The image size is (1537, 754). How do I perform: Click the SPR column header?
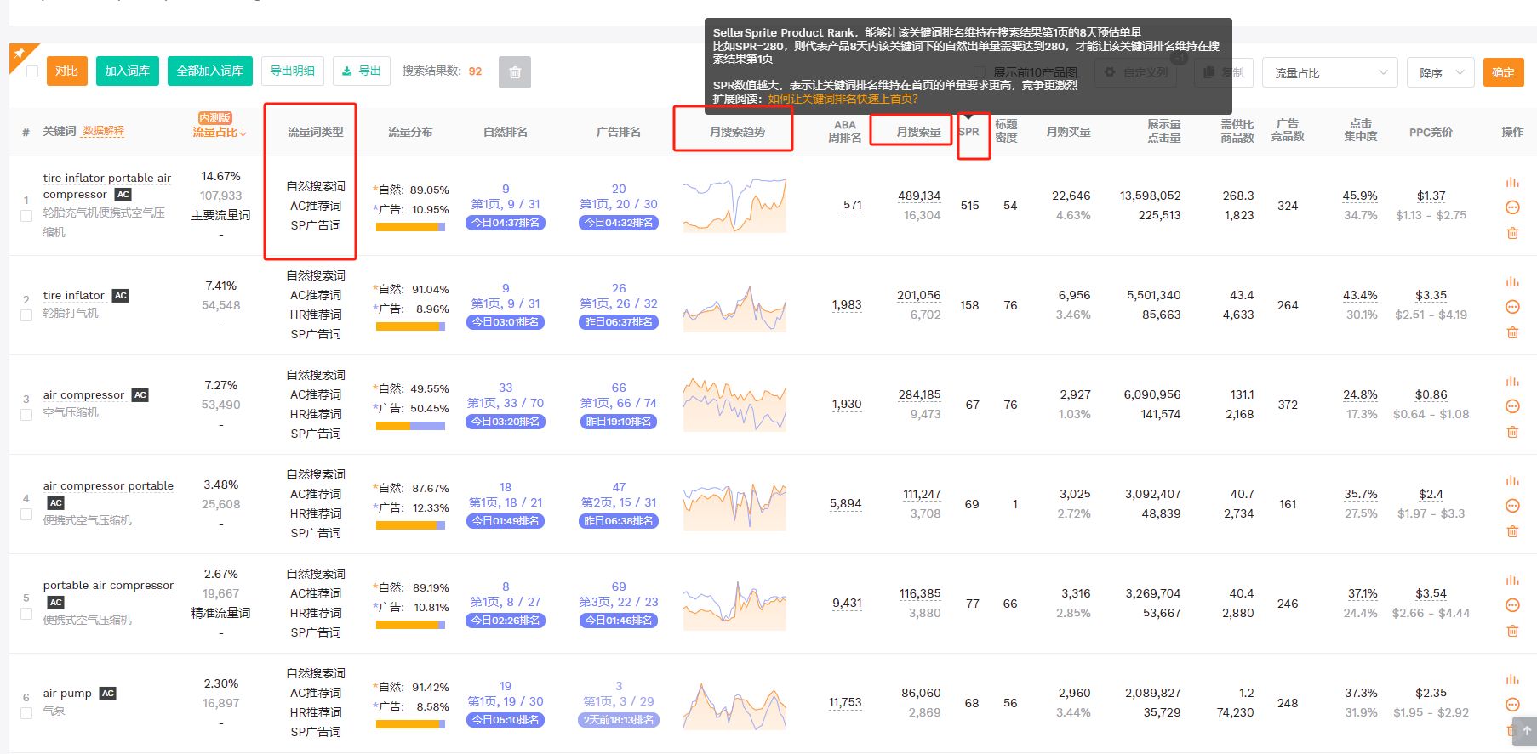pos(968,132)
